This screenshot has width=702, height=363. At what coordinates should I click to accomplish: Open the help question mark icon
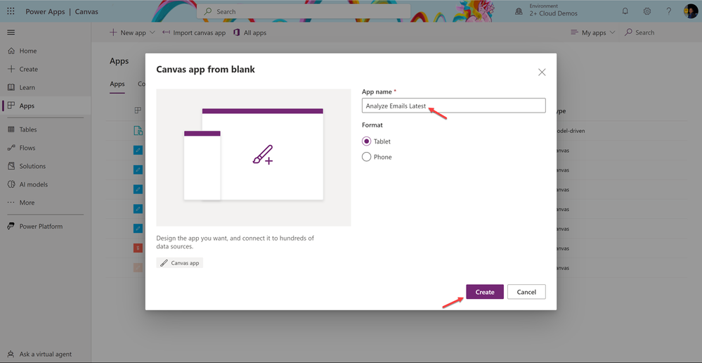coord(668,11)
